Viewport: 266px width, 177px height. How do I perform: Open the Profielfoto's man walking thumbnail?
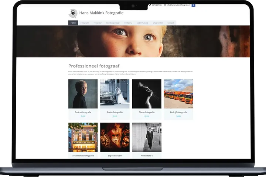click(147, 137)
